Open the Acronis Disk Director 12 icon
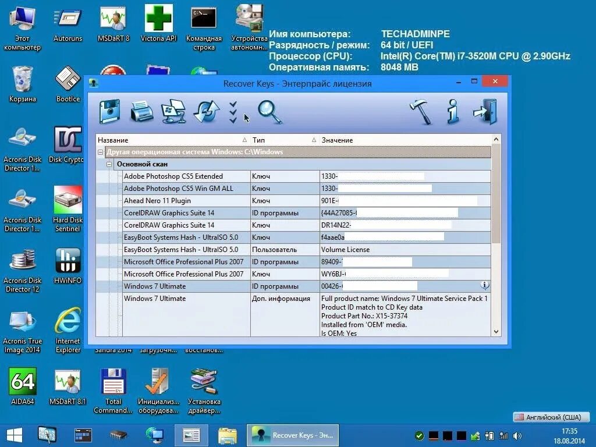This screenshot has width=596, height=447. [23, 271]
